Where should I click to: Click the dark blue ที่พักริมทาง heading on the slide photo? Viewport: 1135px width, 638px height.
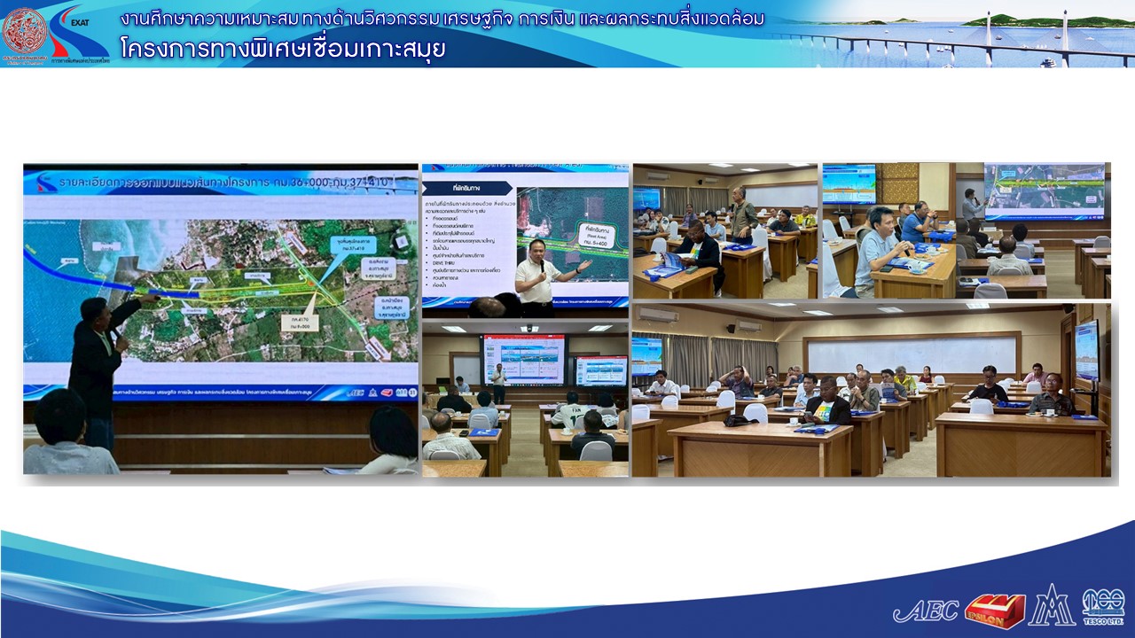tap(467, 187)
